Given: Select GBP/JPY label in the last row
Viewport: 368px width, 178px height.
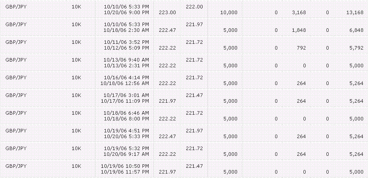Looking at the screenshot, I should pyautogui.click(x=16, y=166).
